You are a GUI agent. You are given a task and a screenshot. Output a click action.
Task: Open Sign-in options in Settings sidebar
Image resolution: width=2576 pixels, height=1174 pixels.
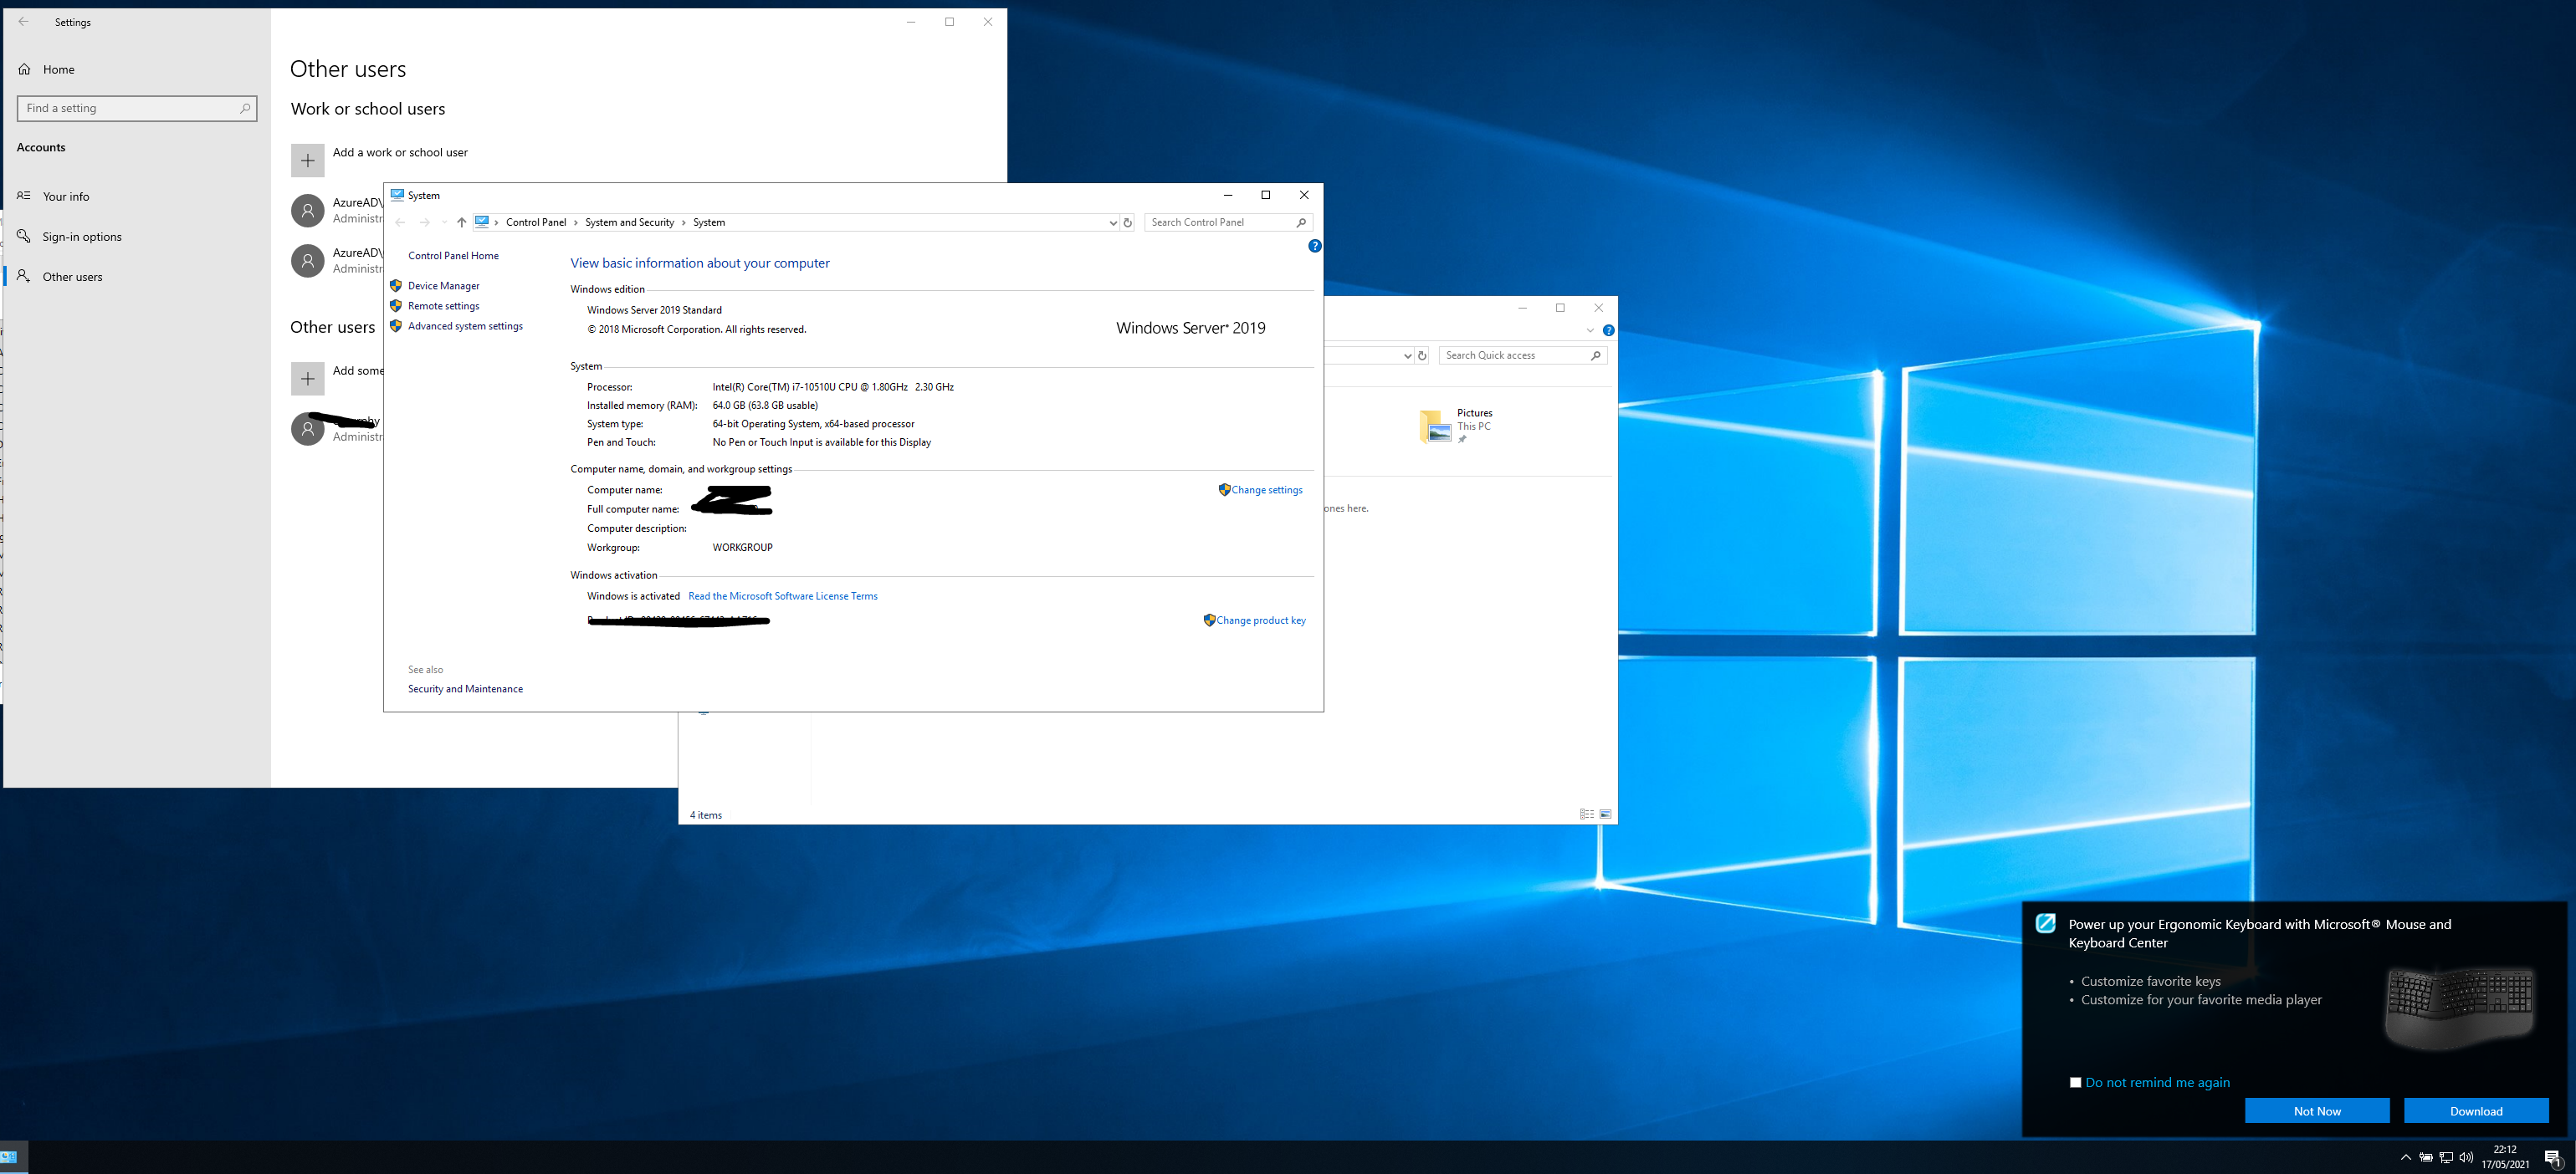(82, 236)
